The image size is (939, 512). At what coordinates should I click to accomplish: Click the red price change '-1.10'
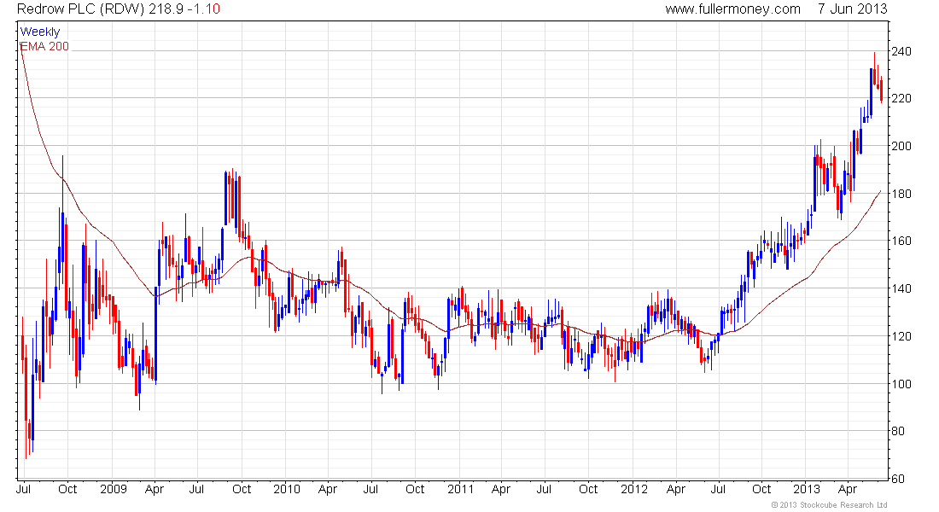tap(204, 9)
